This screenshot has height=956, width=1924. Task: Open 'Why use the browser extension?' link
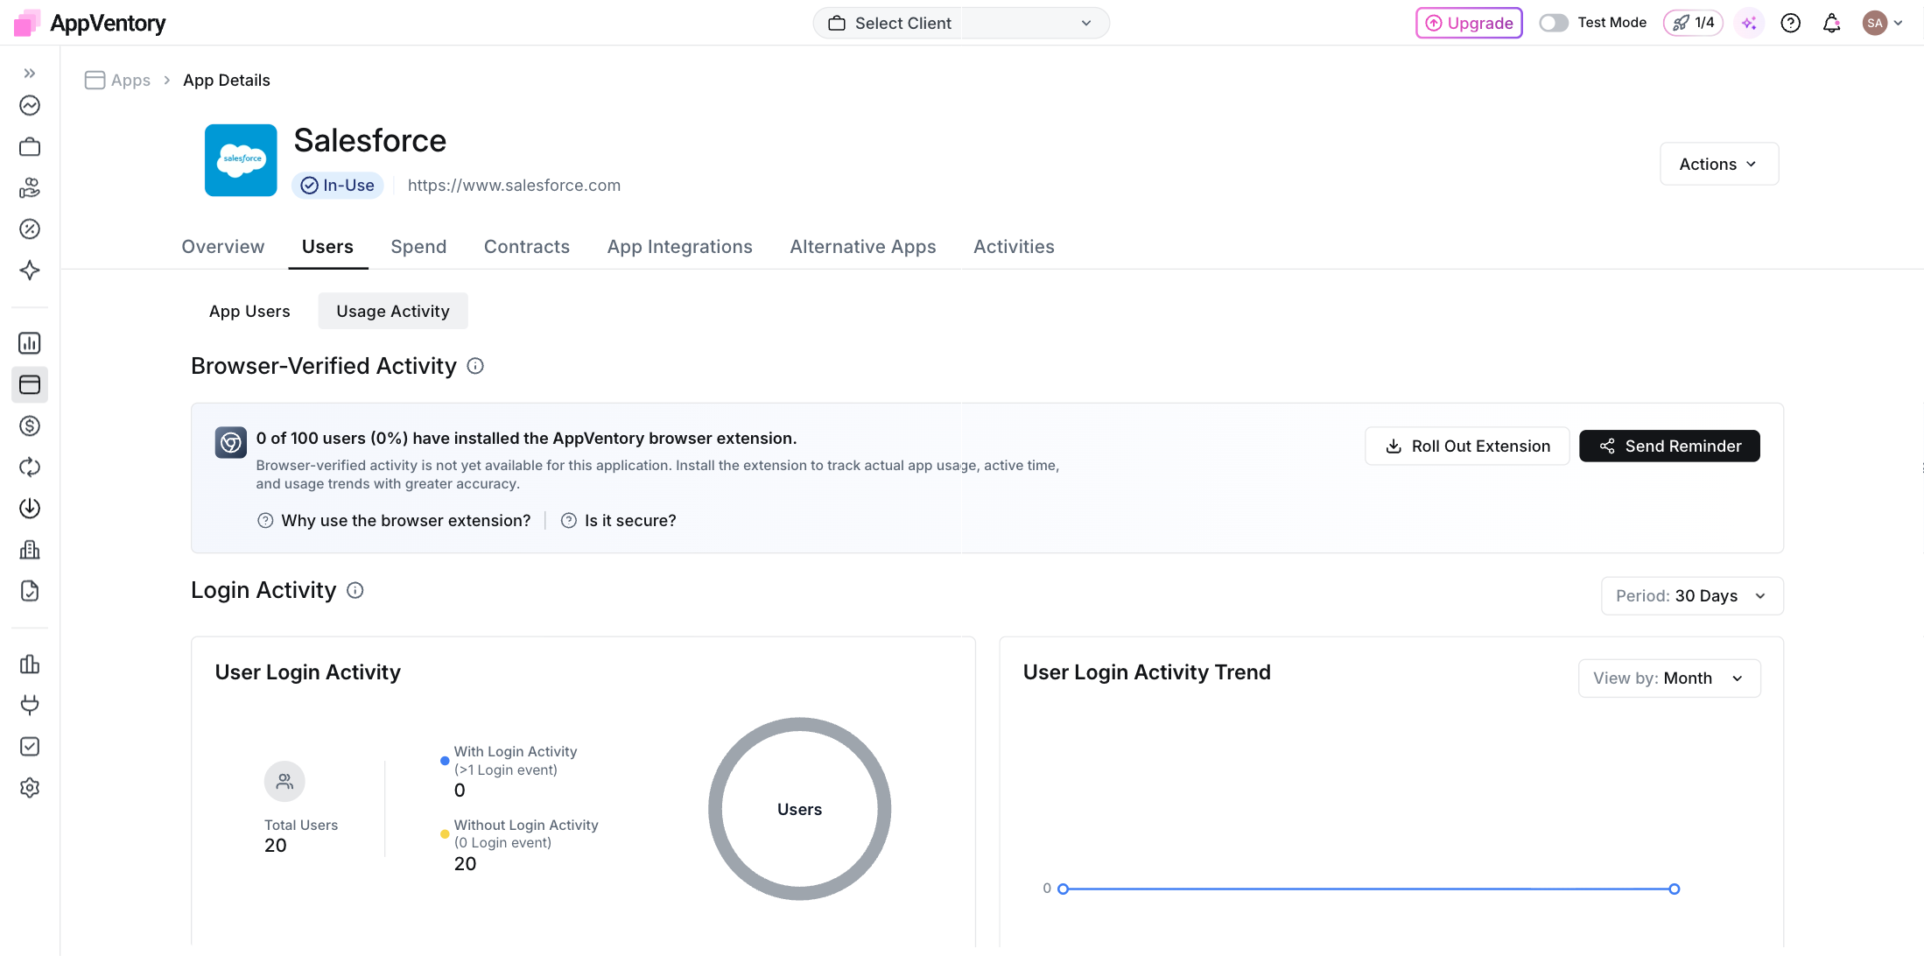click(x=395, y=521)
